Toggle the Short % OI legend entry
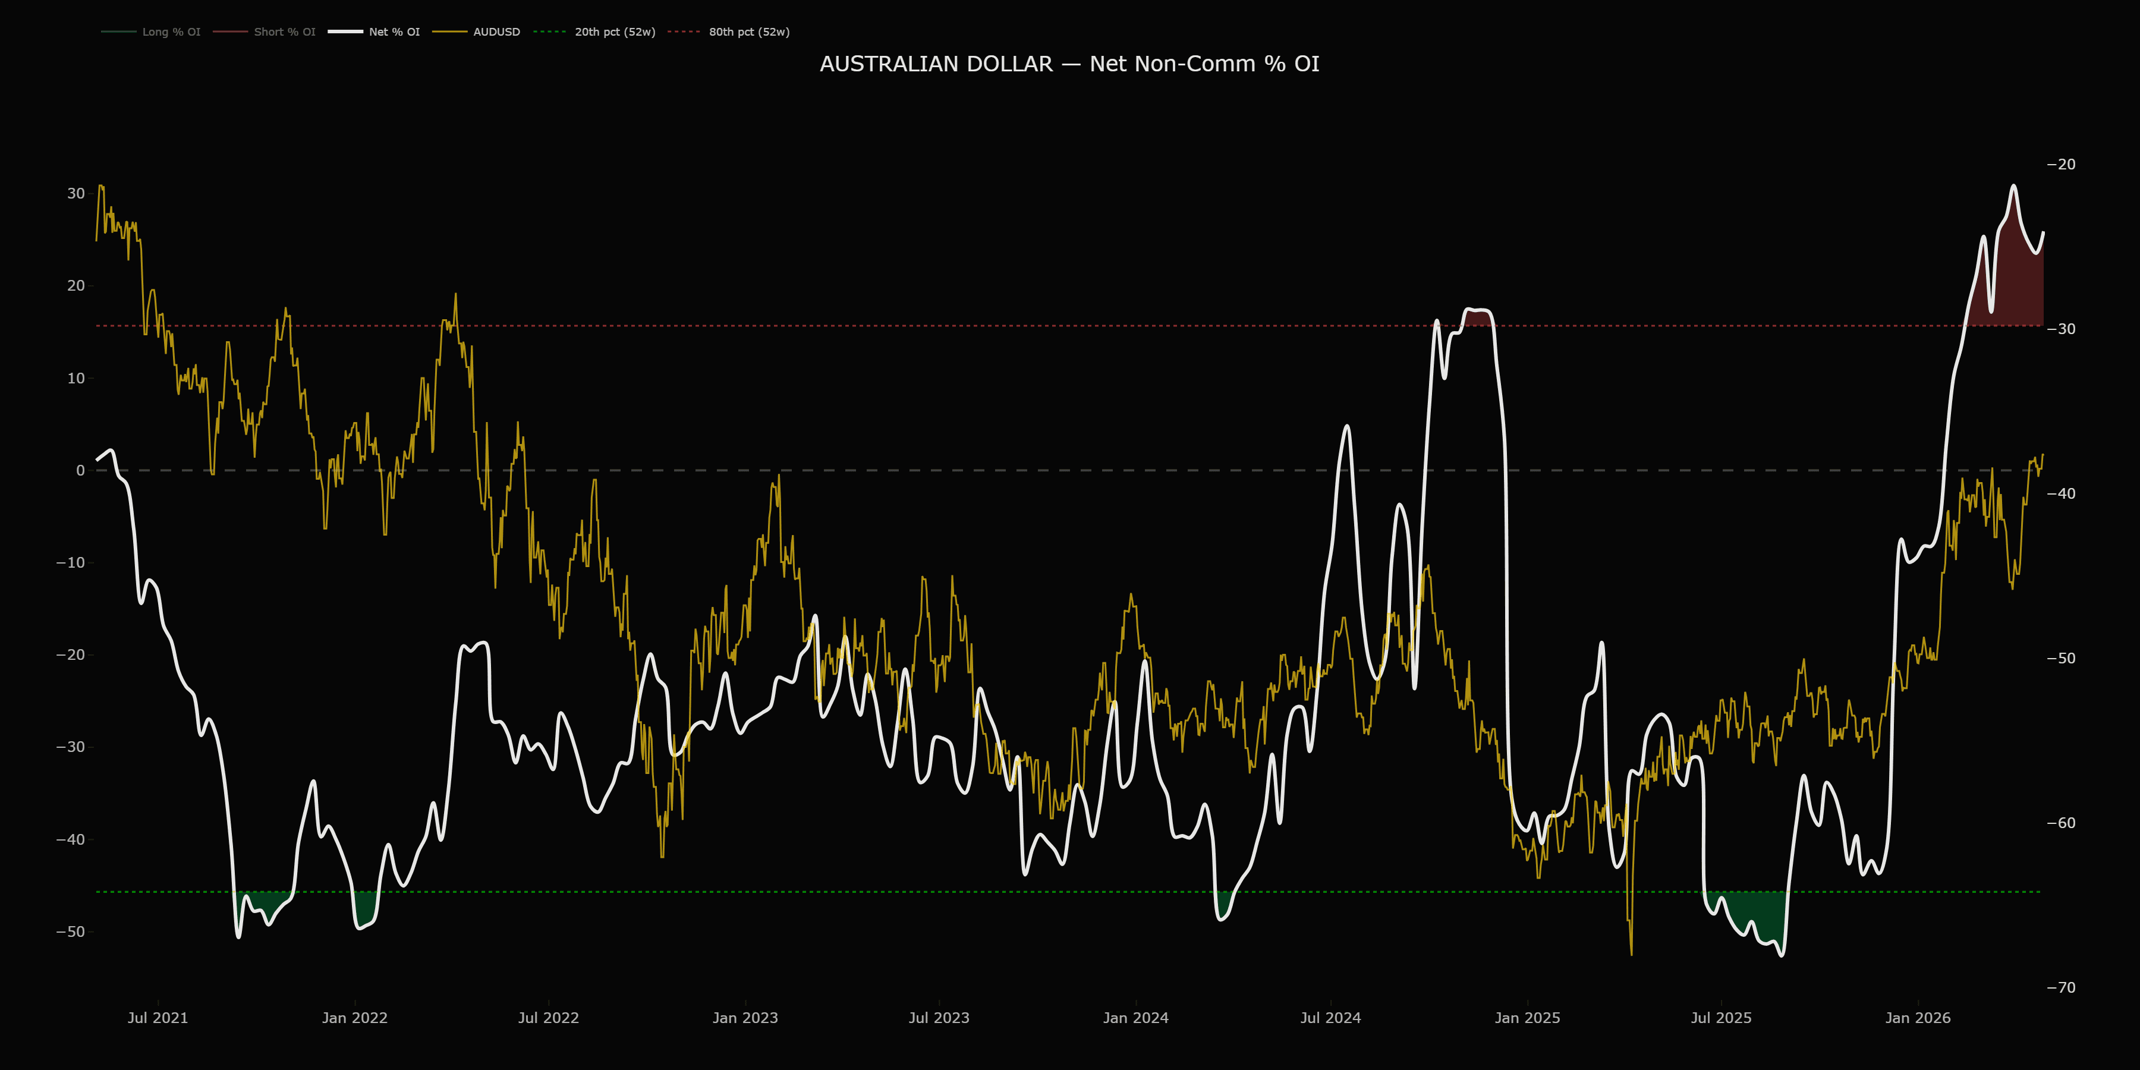The image size is (2140, 1070). click(263, 32)
